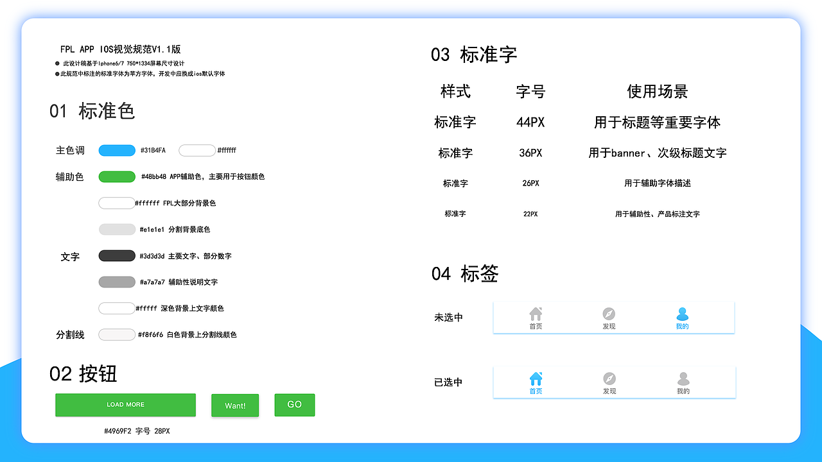Click the #31B4FA hex code text

tap(153, 150)
